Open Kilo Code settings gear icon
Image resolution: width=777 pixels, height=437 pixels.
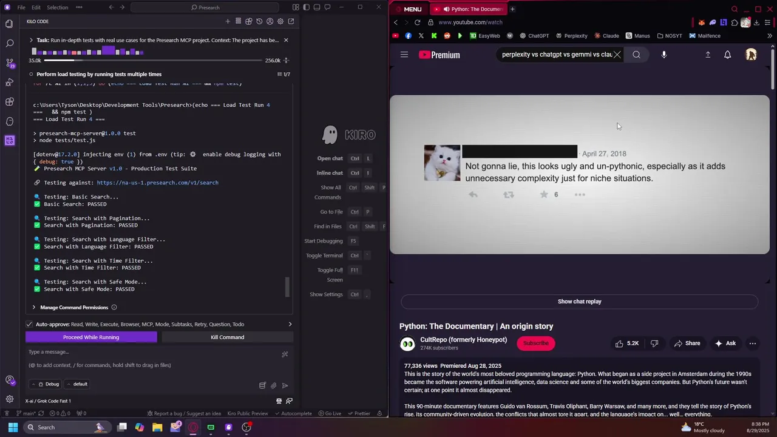tap(280, 21)
